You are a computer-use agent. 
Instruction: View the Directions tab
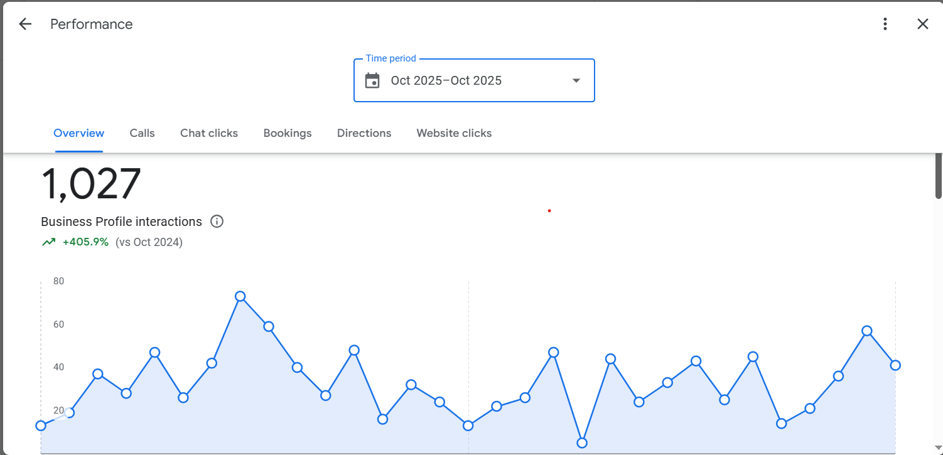[364, 133]
